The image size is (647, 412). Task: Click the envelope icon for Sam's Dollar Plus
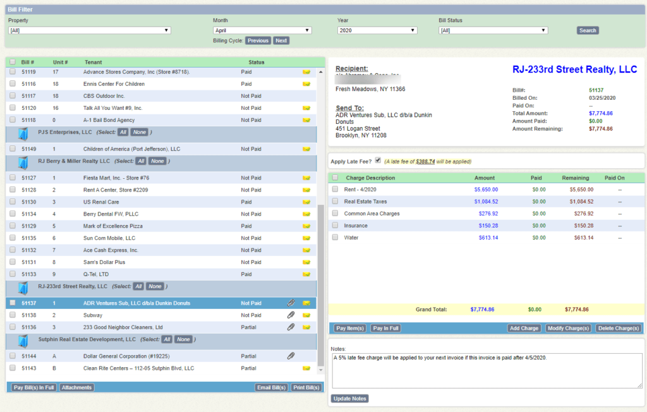point(306,262)
